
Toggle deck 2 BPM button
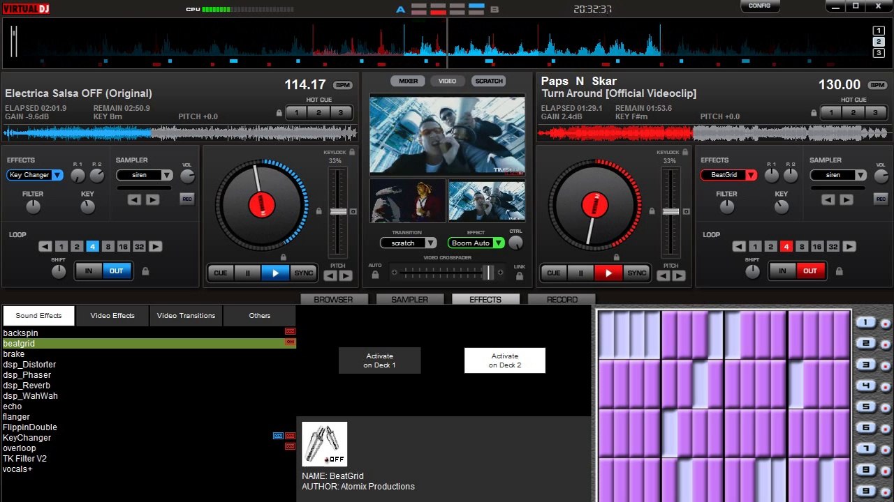click(877, 85)
